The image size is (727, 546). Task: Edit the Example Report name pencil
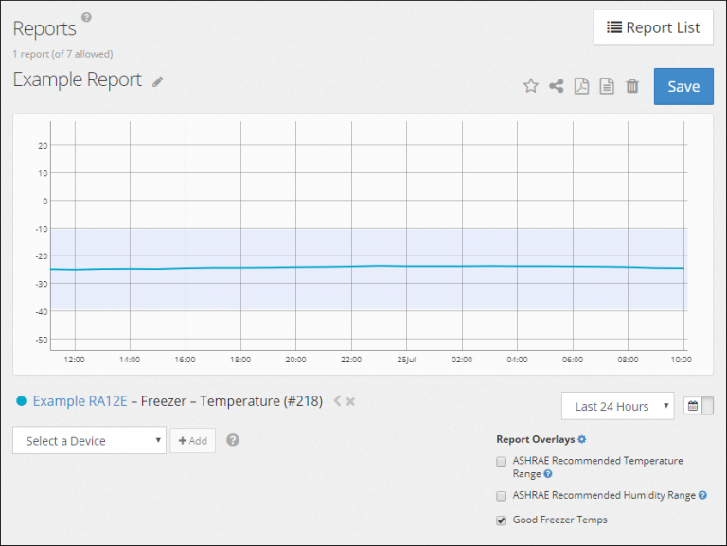(x=158, y=81)
